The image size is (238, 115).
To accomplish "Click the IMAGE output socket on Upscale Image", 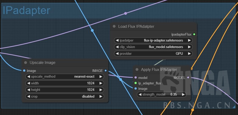I will 106,71.
